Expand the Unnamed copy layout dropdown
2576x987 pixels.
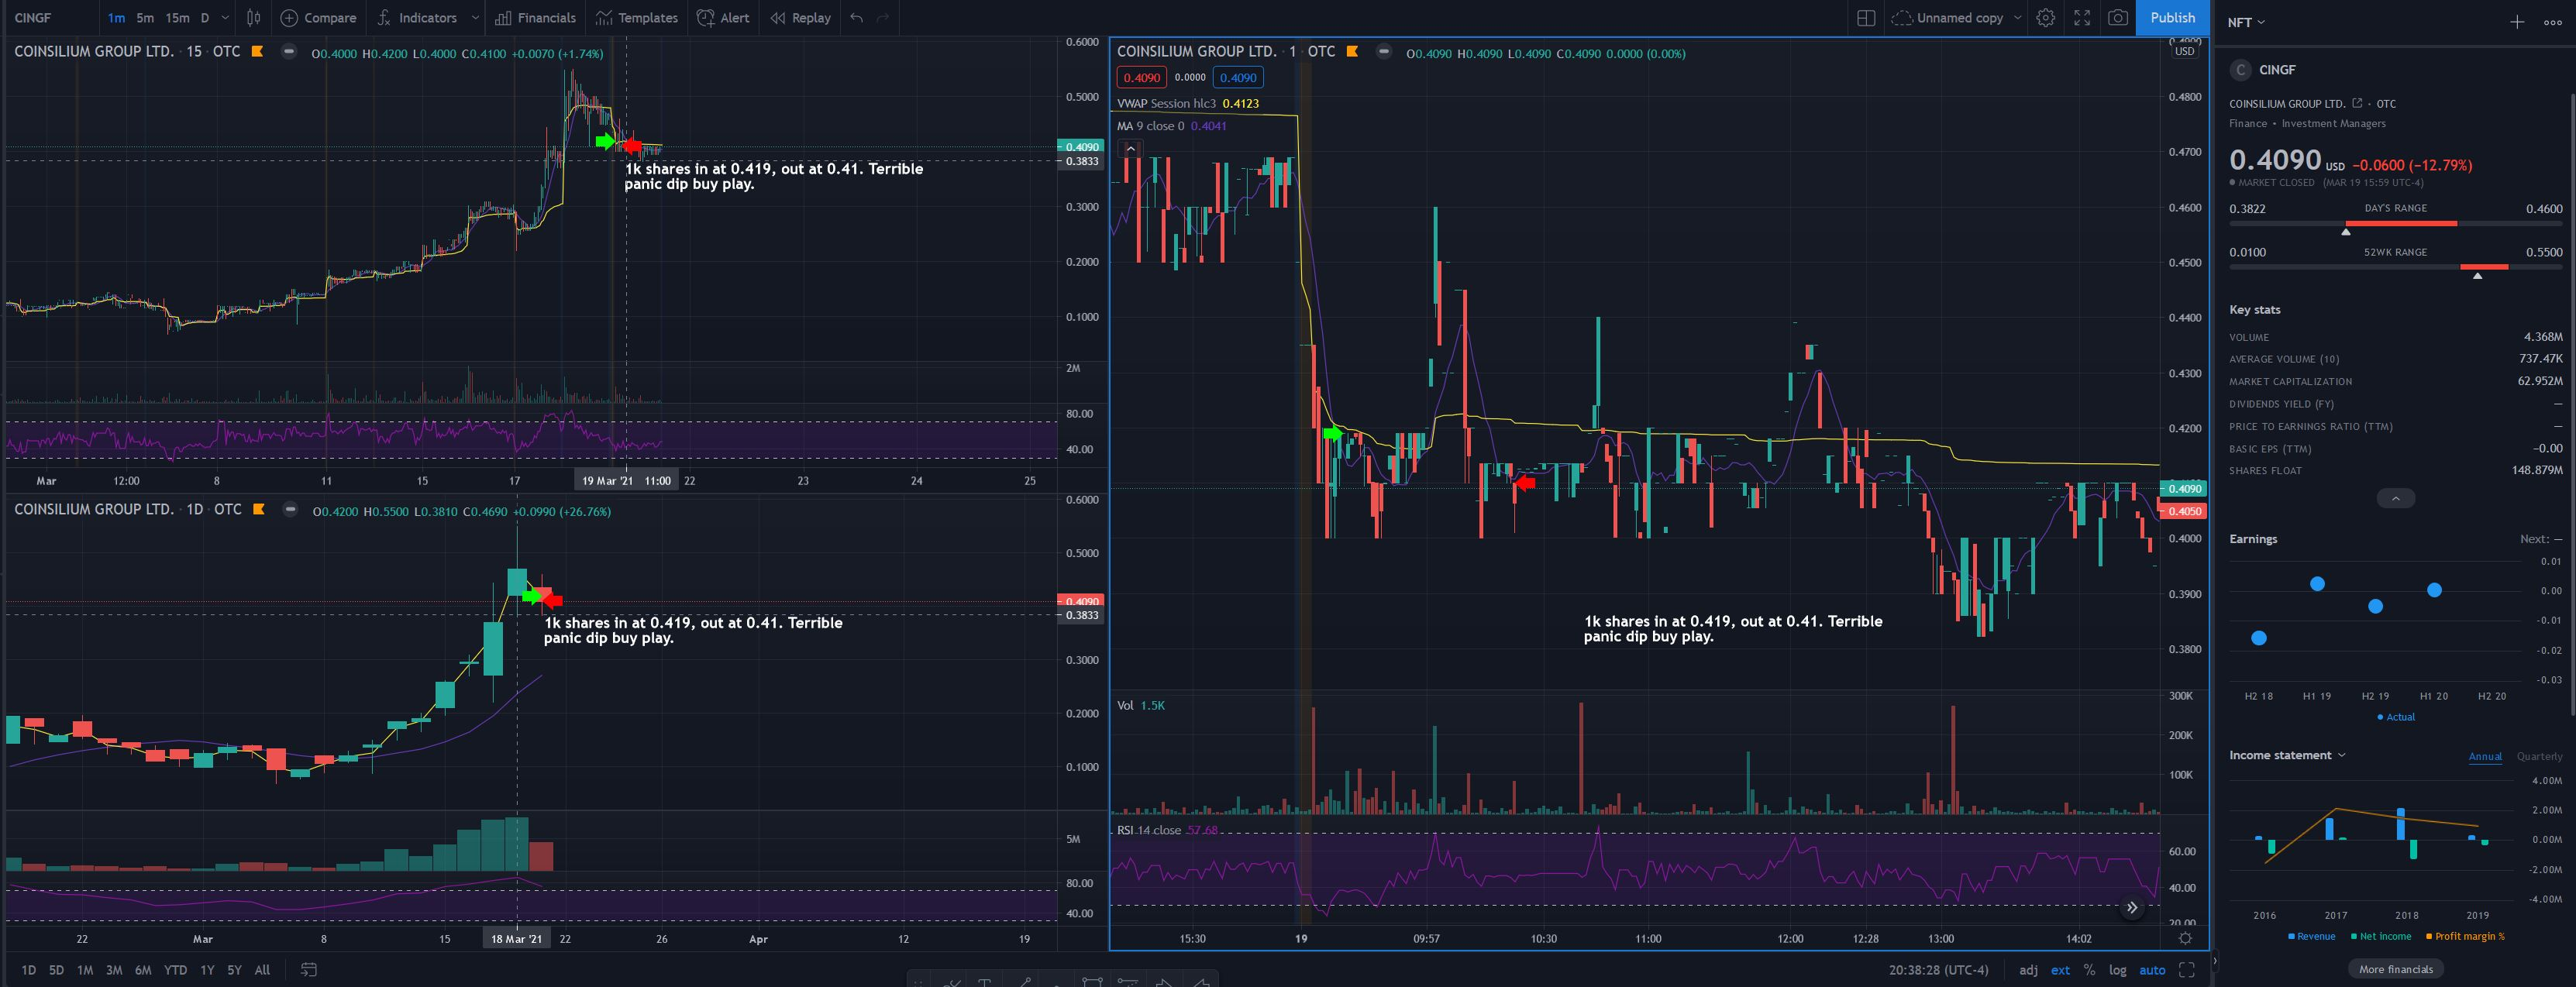pos(2017,18)
